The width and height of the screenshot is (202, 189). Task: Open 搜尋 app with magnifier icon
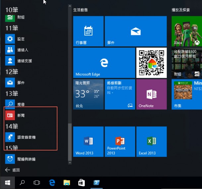pos(15,104)
